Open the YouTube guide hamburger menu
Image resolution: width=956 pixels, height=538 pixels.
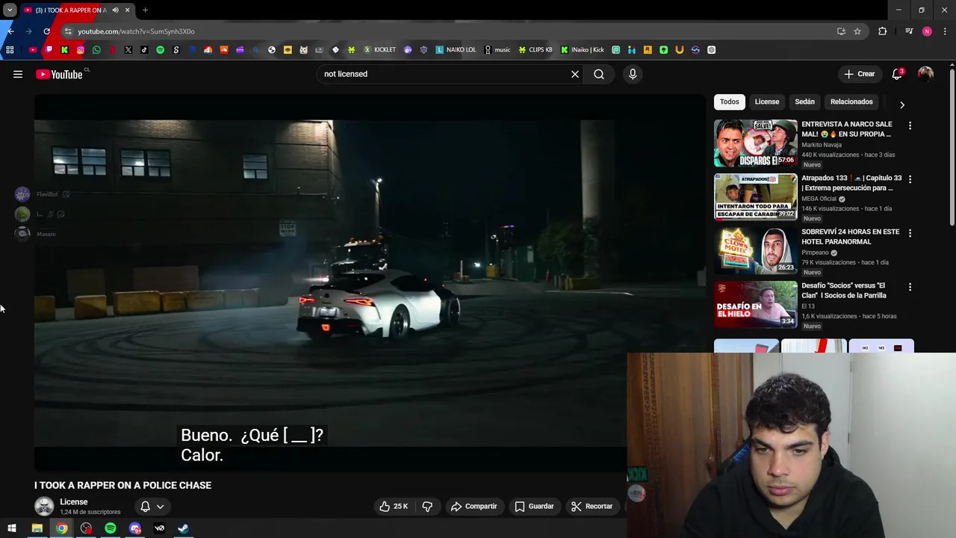coord(18,74)
